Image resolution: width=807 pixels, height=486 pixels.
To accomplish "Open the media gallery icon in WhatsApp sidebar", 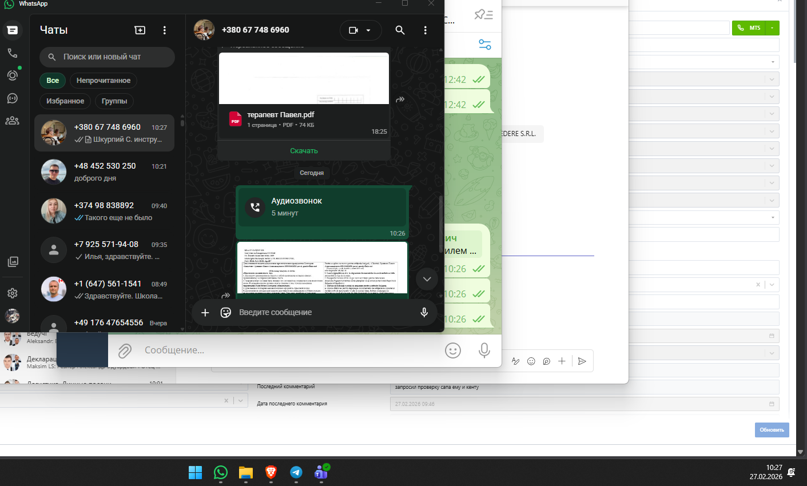I will pyautogui.click(x=13, y=261).
